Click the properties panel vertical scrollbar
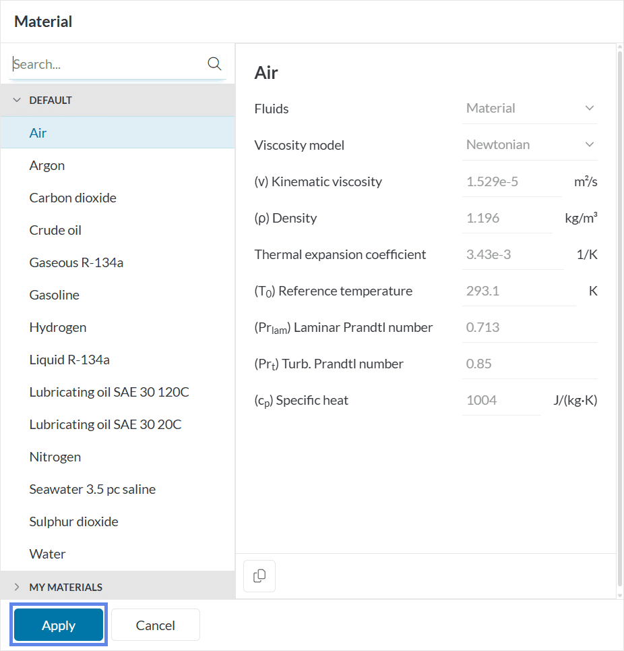624x651 pixels. coord(620,317)
